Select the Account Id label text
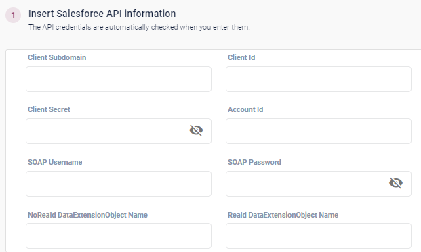The width and height of the screenshot is (421, 252). [245, 109]
